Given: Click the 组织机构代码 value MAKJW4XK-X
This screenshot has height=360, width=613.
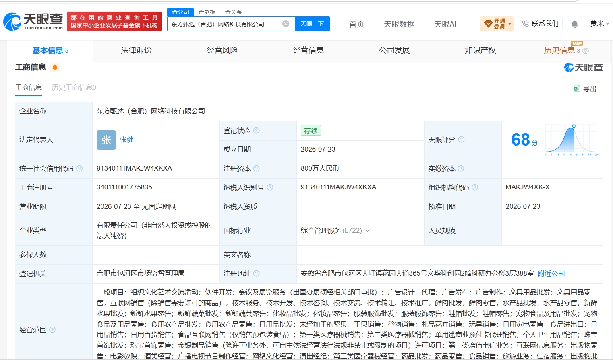Looking at the screenshot, I should (528, 187).
